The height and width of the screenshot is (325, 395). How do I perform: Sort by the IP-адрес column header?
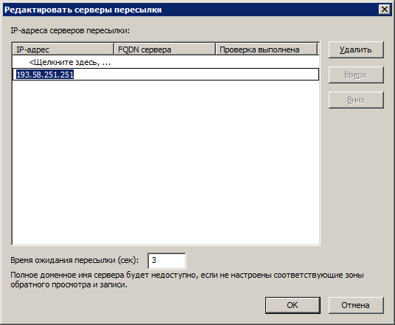[x=63, y=49]
